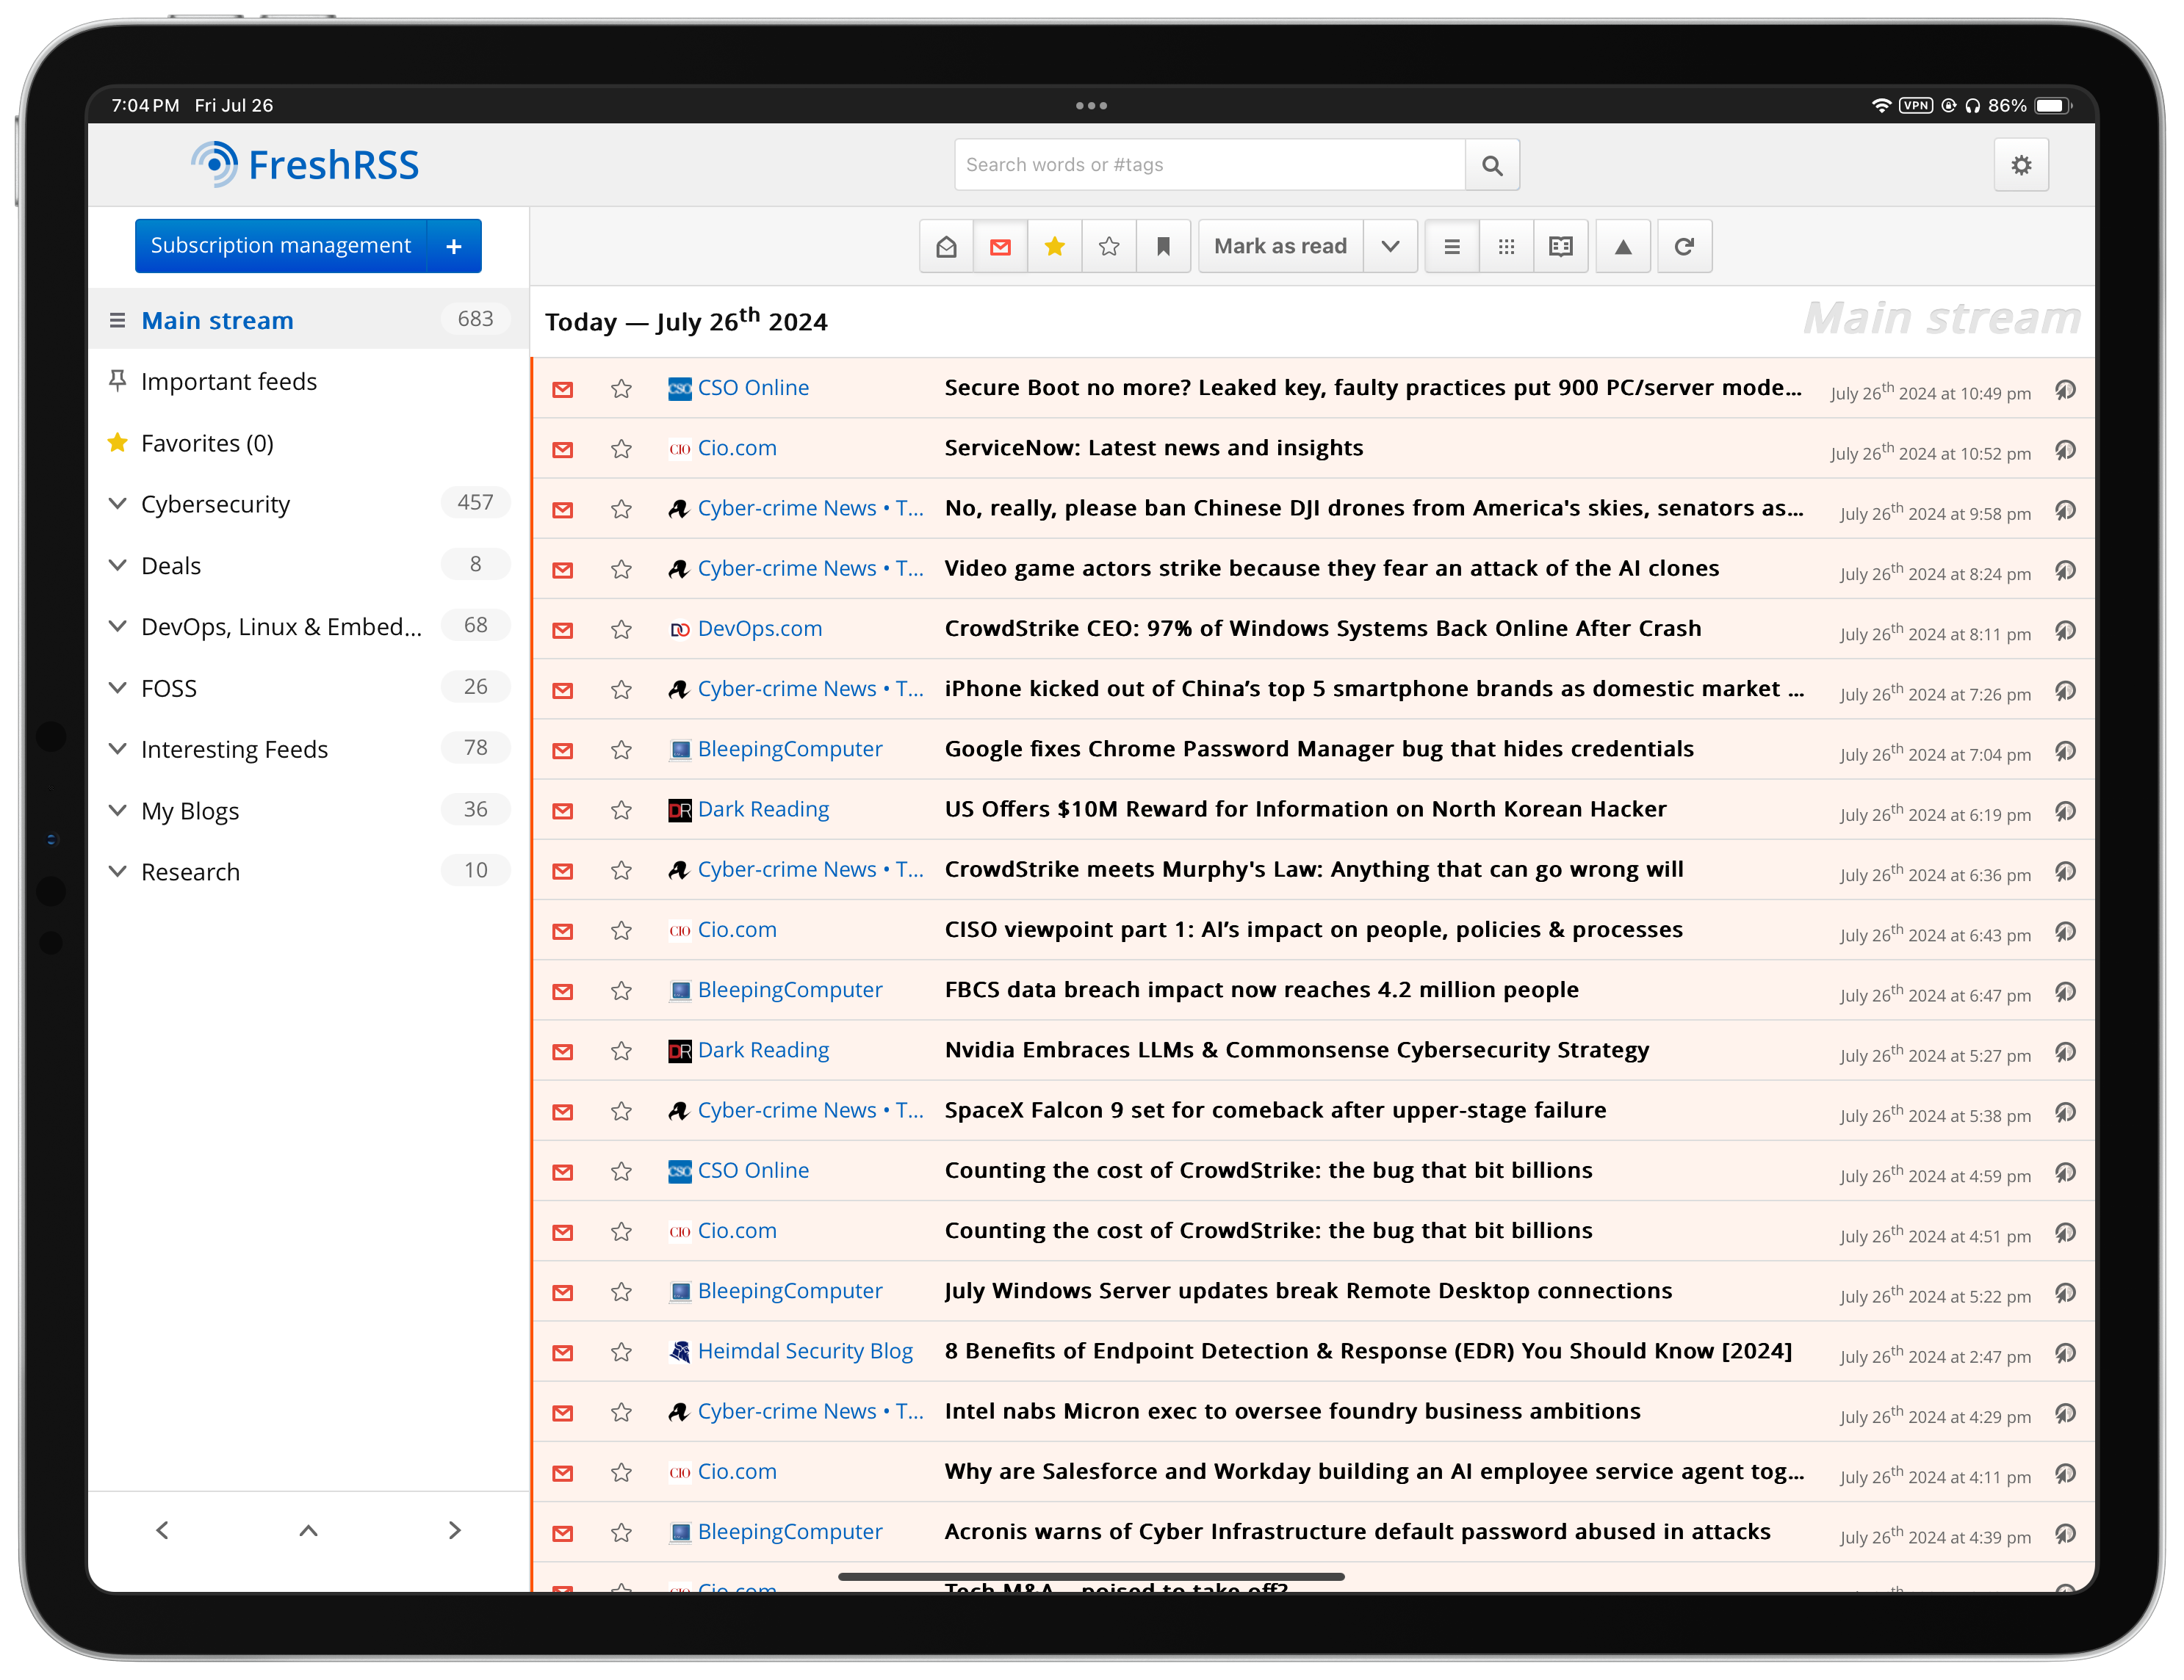Open the Cybersecurity category label
Image resolution: width=2184 pixels, height=1680 pixels.
[x=216, y=504]
